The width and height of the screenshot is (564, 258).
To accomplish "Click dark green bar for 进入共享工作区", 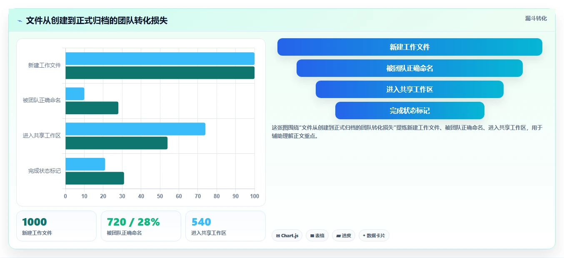I will pyautogui.click(x=117, y=143).
